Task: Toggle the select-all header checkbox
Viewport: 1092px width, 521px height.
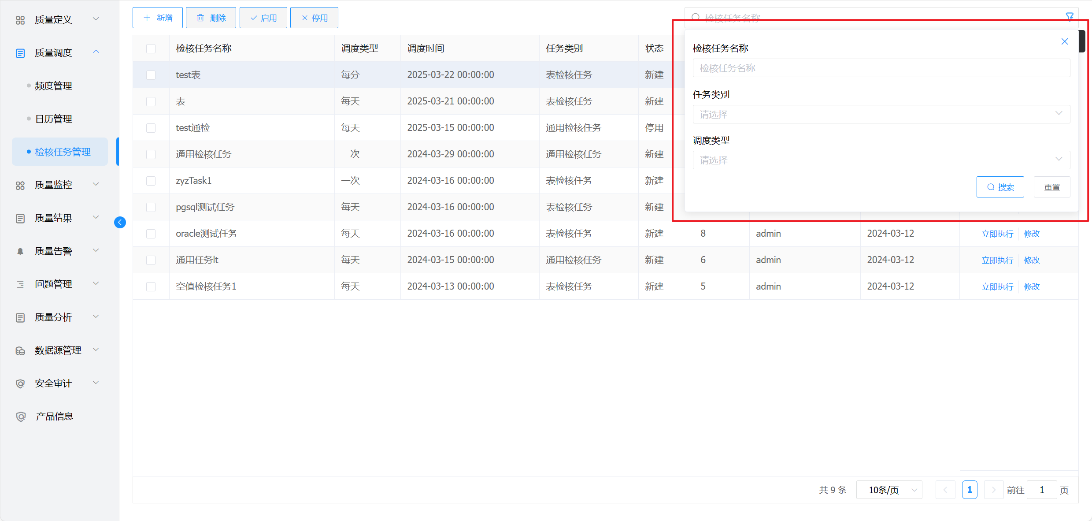Action: click(151, 48)
